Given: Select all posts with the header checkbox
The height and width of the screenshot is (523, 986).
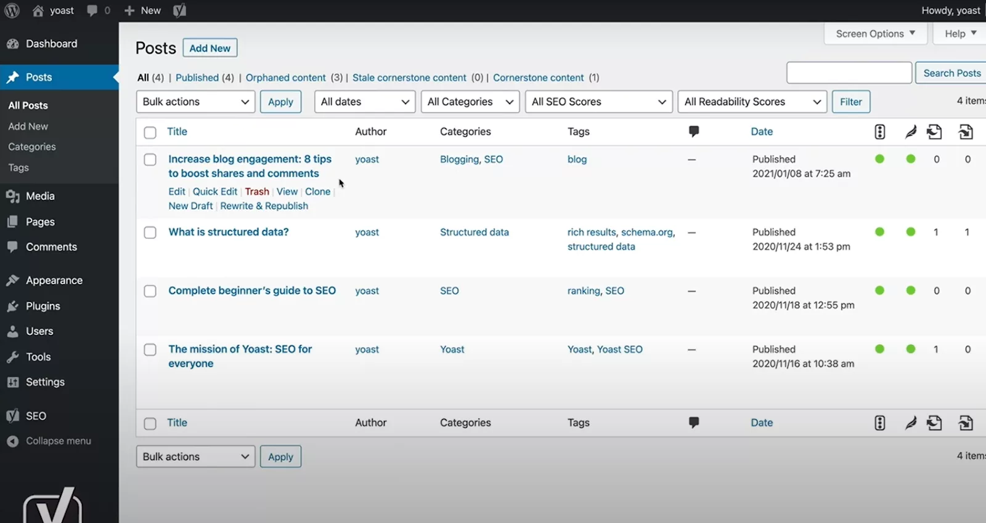Looking at the screenshot, I should tap(150, 132).
